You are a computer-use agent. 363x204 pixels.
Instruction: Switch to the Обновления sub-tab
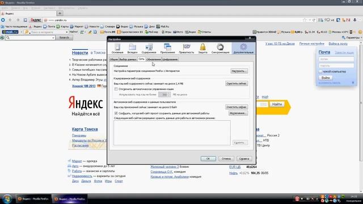tap(154, 59)
